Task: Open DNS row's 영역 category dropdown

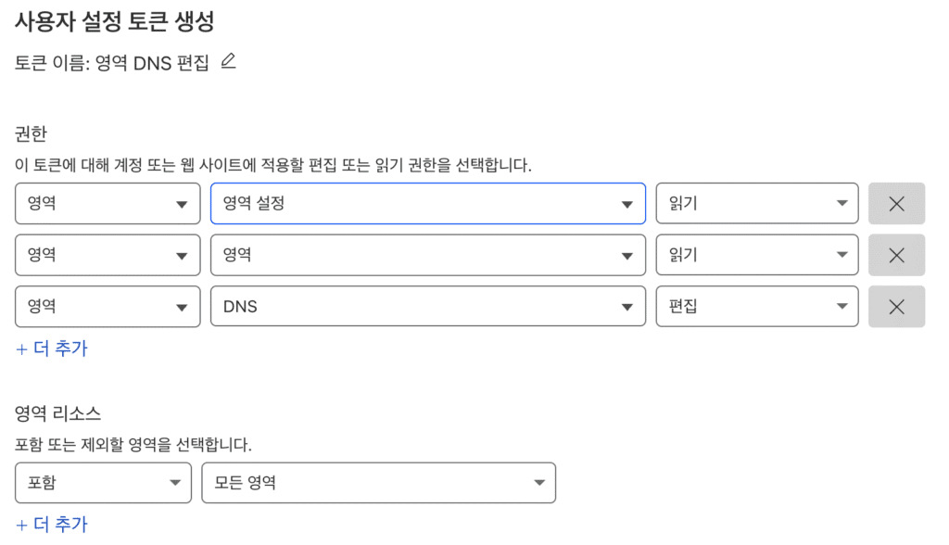Action: pyautogui.click(x=108, y=306)
